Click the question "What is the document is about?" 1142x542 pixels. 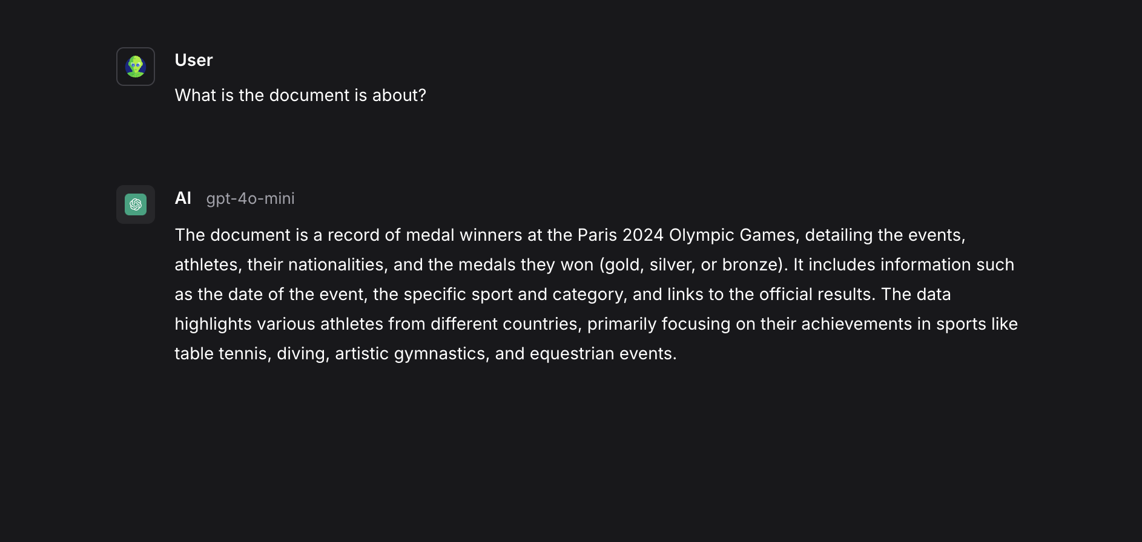coord(300,96)
